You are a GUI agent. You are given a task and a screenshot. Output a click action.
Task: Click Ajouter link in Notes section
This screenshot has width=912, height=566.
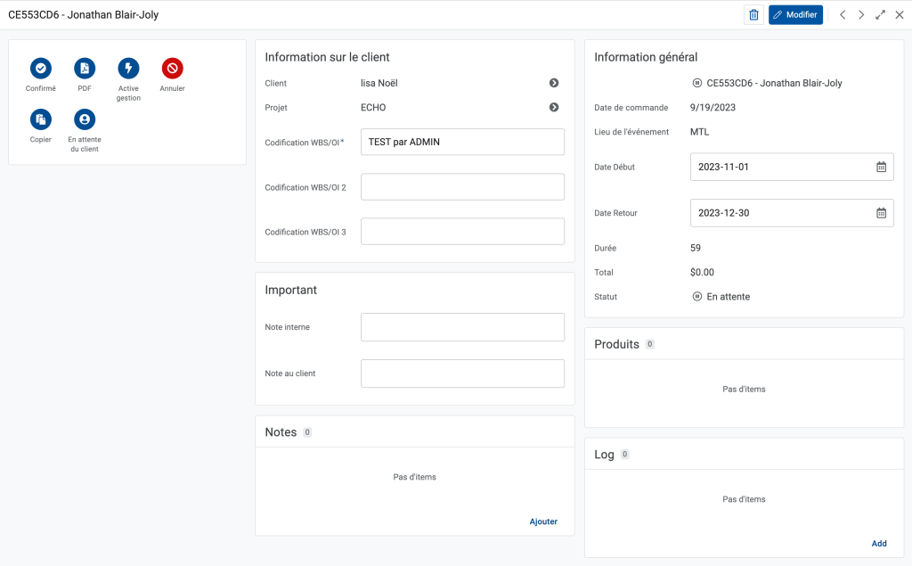(543, 521)
